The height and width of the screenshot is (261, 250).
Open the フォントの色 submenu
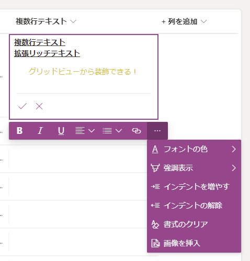(x=194, y=149)
